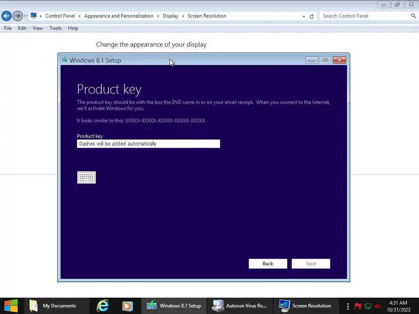The width and height of the screenshot is (419, 314).
Task: Open recent pages dropdown arrow
Action: point(26,16)
